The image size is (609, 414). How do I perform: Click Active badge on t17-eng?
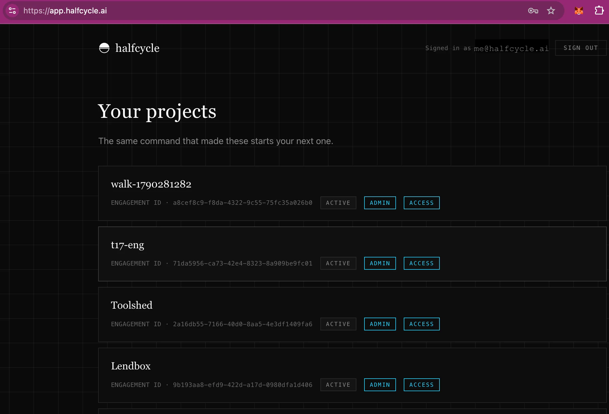pos(338,263)
